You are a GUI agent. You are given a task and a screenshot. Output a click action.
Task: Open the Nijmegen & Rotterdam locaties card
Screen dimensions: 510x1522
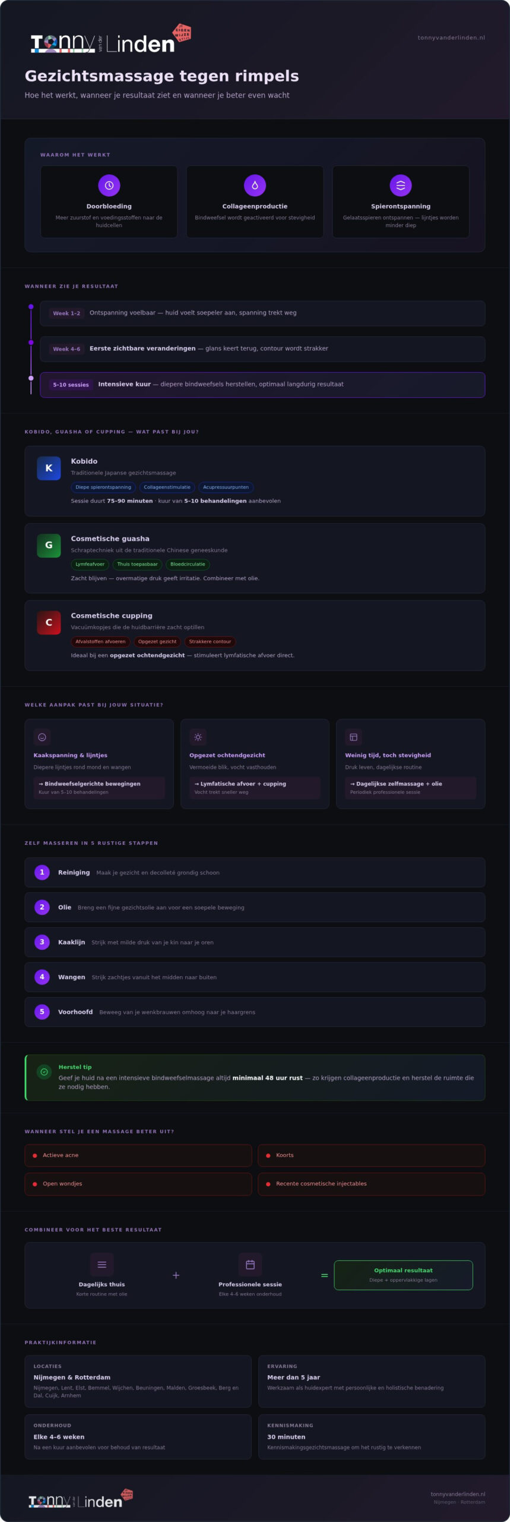(x=138, y=1381)
